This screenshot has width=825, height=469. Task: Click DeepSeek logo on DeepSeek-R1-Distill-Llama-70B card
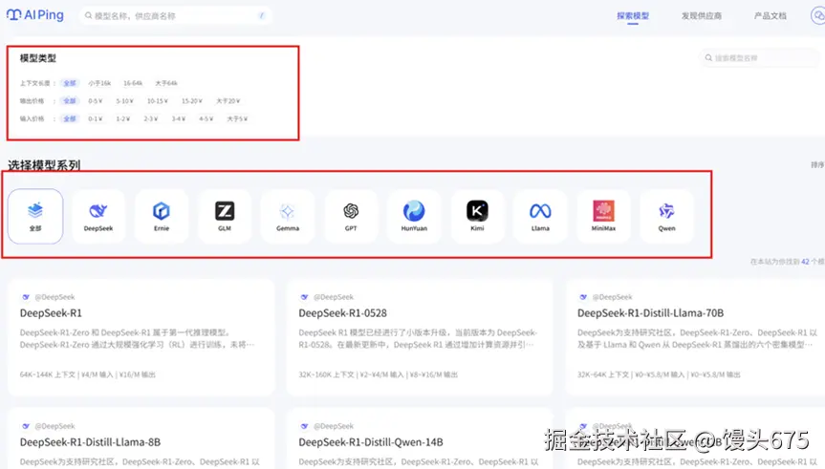point(583,297)
